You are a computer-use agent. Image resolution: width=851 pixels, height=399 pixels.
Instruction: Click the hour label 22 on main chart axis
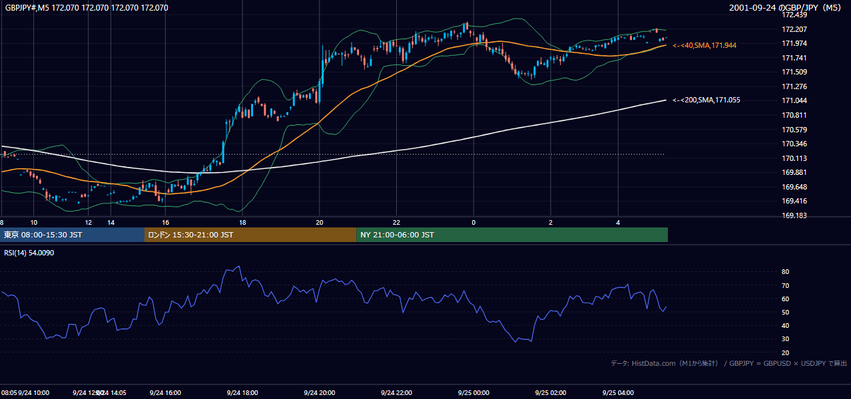[x=396, y=223]
